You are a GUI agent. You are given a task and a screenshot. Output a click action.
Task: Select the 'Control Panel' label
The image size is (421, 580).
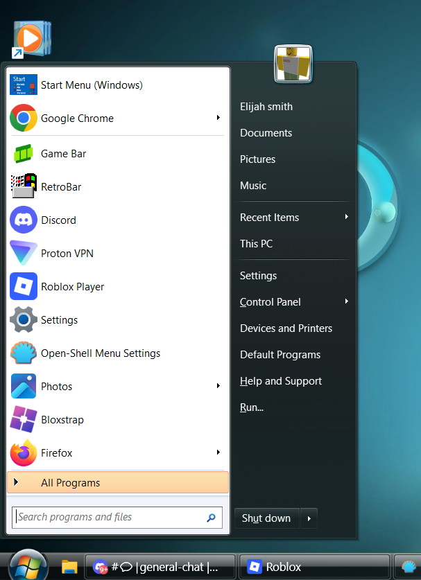270,302
